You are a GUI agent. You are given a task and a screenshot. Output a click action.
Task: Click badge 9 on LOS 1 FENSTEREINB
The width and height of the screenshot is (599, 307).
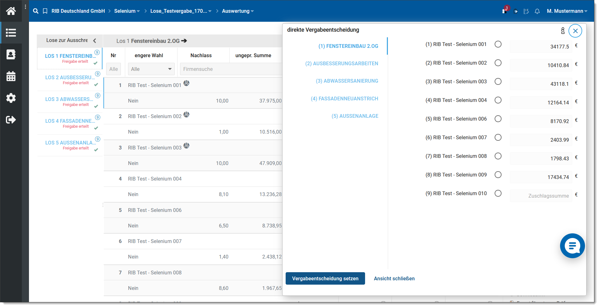click(97, 52)
